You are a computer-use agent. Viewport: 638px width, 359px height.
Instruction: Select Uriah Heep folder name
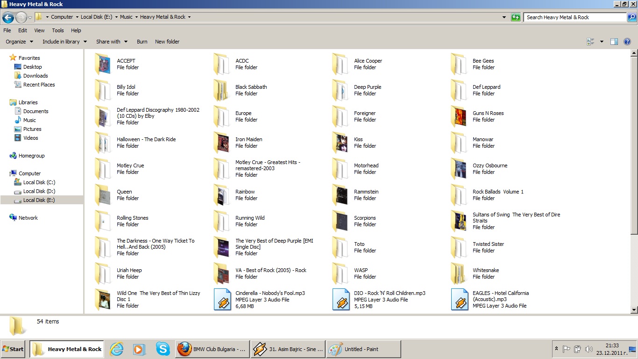point(129,270)
